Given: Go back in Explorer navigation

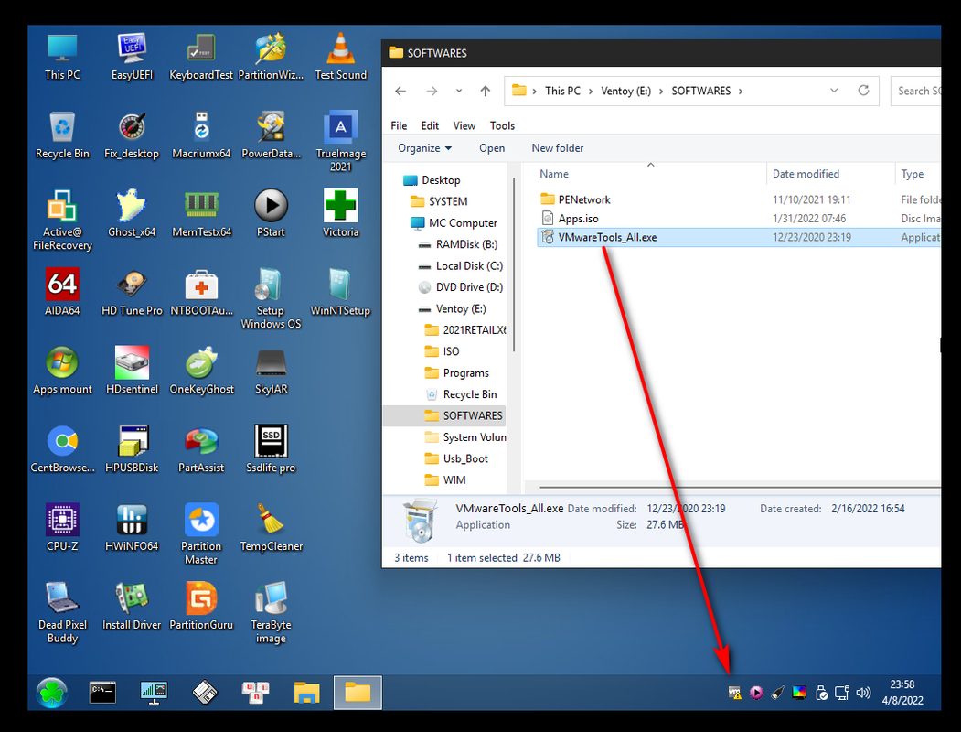Looking at the screenshot, I should (x=400, y=91).
